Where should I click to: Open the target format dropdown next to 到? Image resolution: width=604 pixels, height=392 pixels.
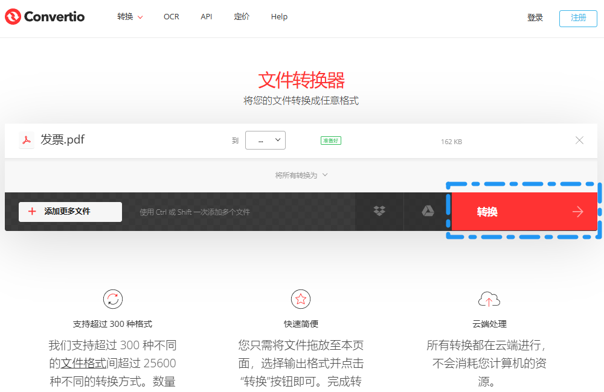coord(265,141)
